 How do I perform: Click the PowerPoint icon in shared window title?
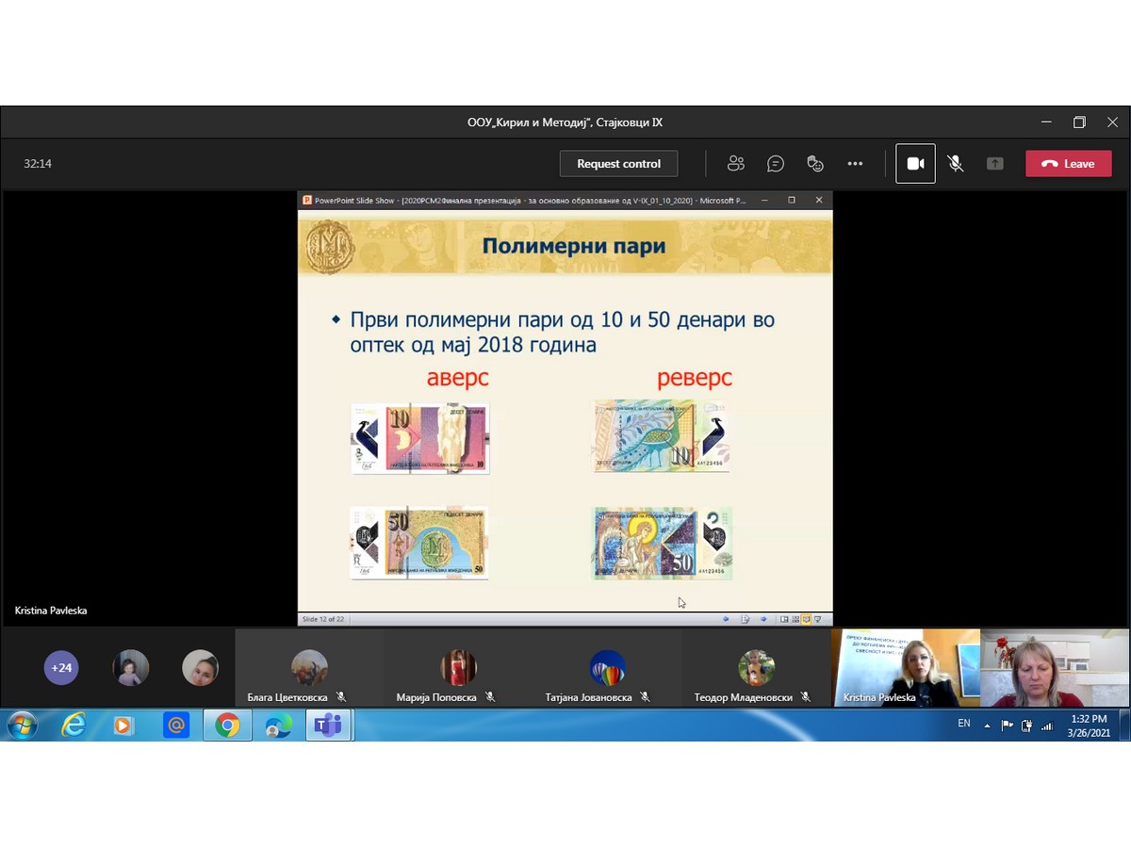(x=307, y=200)
